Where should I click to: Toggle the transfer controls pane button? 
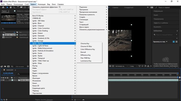[4, 100]
